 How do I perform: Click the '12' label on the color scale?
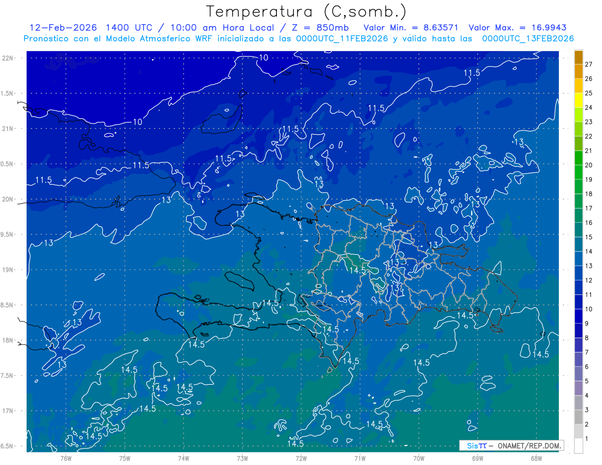(589, 280)
